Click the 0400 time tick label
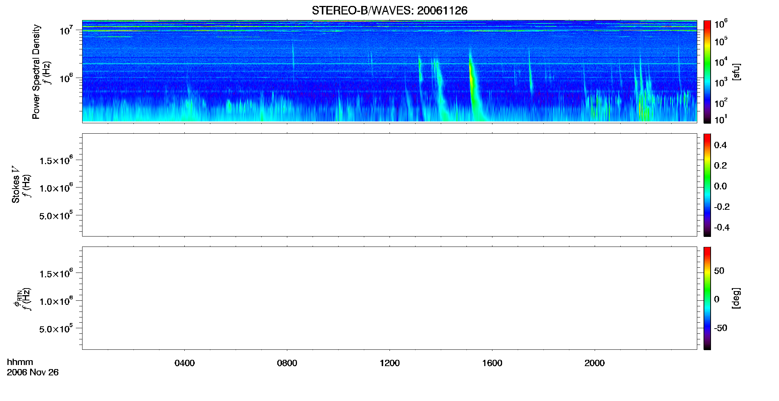Image resolution: width=779 pixels, height=401 pixels. pos(185,363)
